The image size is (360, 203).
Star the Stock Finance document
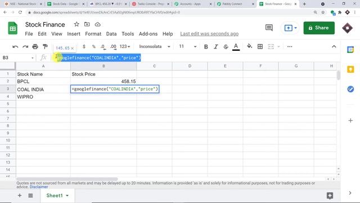(x=76, y=24)
